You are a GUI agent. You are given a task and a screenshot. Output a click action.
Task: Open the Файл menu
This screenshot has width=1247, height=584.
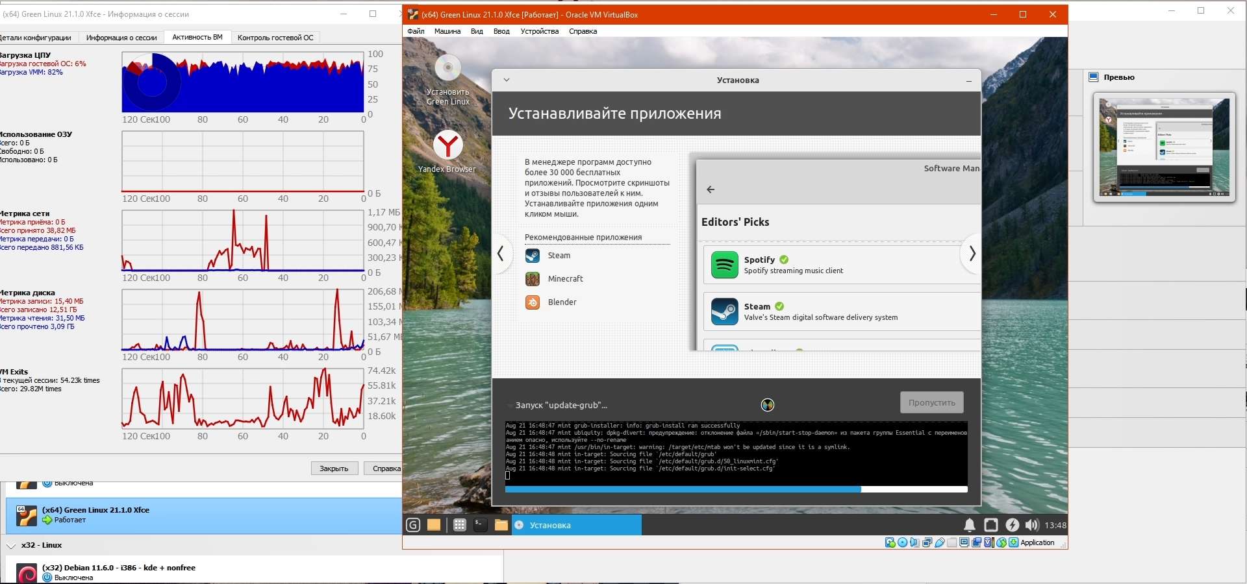pyautogui.click(x=416, y=31)
